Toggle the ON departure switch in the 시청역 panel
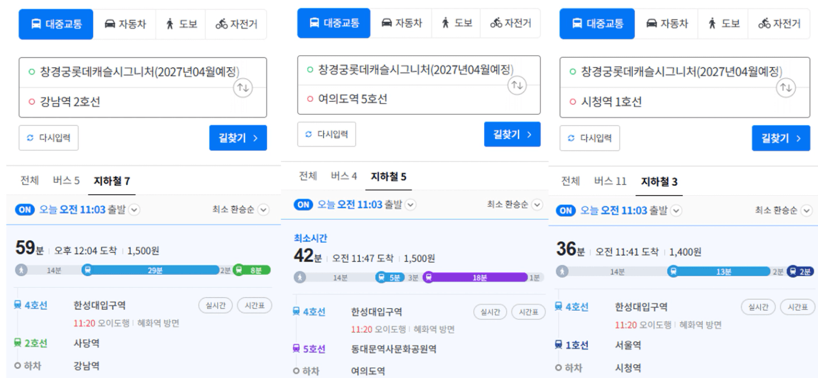This screenshot has width=818, height=378. point(565,210)
